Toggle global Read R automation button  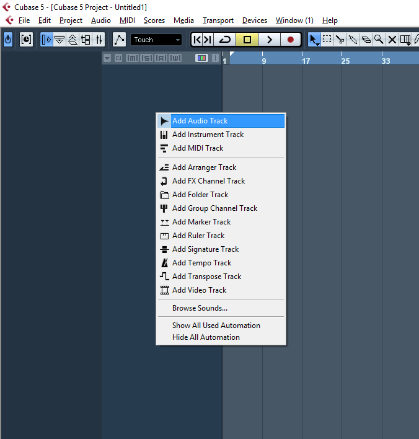tap(161, 58)
